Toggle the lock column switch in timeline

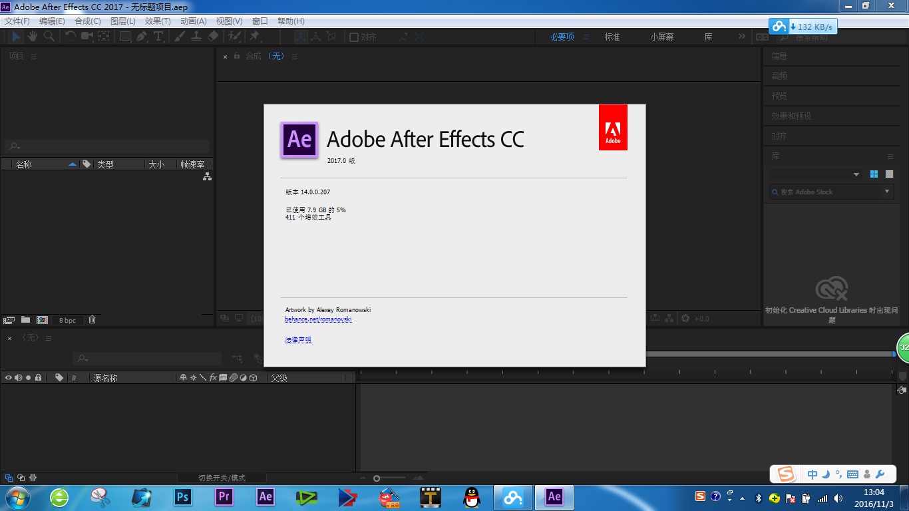click(x=39, y=377)
